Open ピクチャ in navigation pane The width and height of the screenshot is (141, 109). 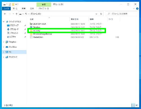point(13,37)
